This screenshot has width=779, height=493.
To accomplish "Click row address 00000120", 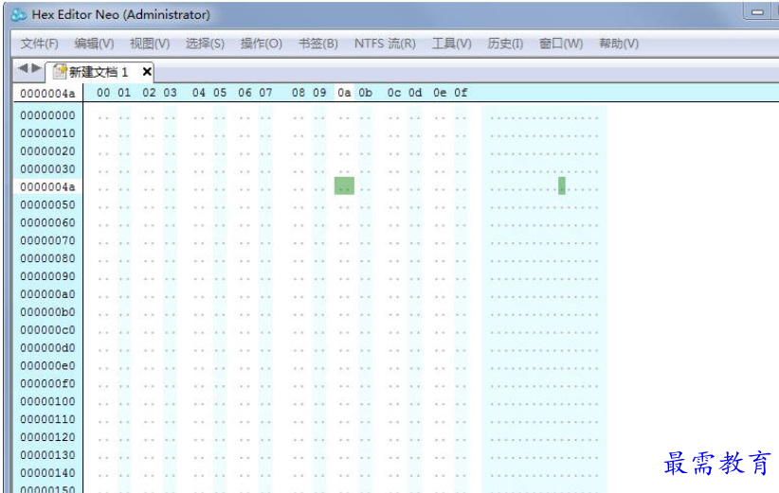I will 47,437.
